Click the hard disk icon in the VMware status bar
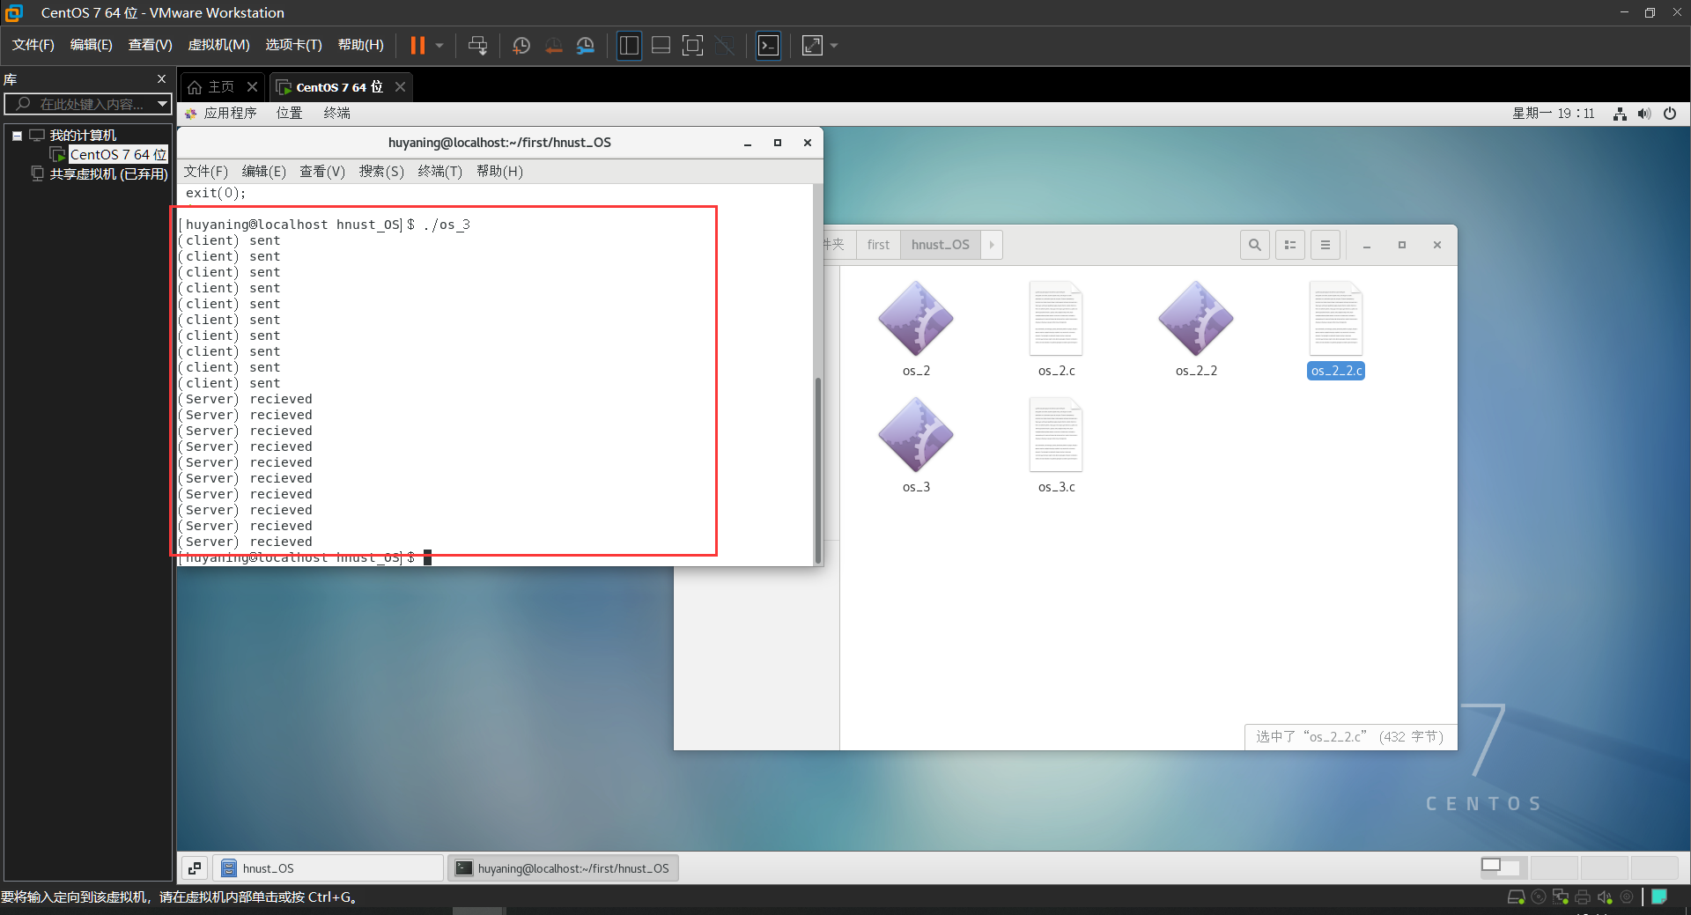This screenshot has height=915, width=1691. tap(1516, 897)
